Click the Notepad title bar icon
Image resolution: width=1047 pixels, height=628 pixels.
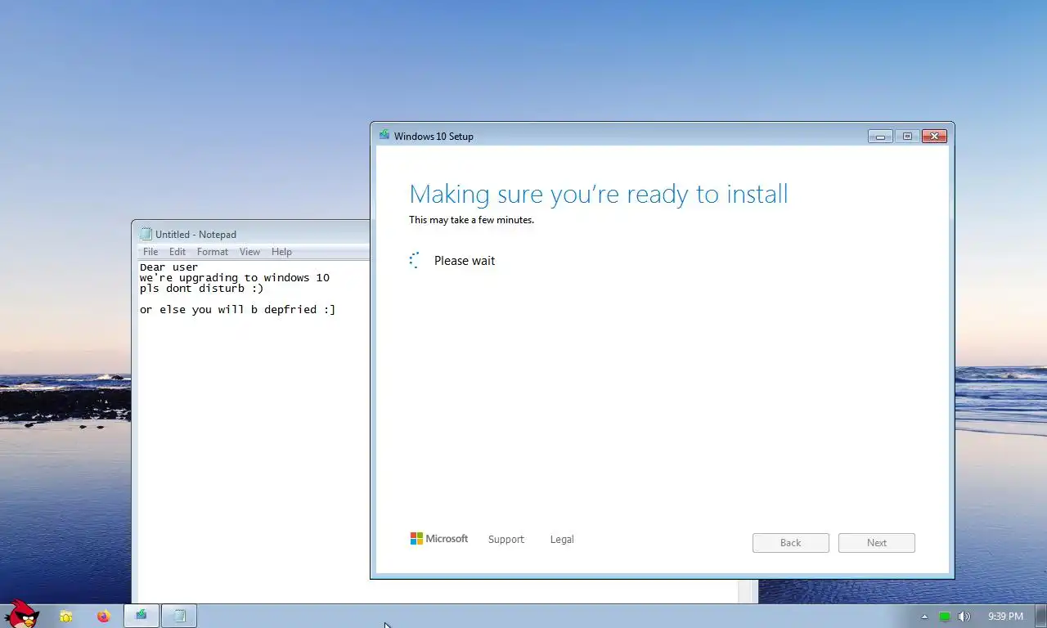tap(146, 234)
